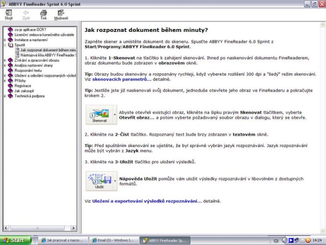
Task: Click open book icon beside 'Spustit'
Action: pyautogui.click(x=10, y=45)
